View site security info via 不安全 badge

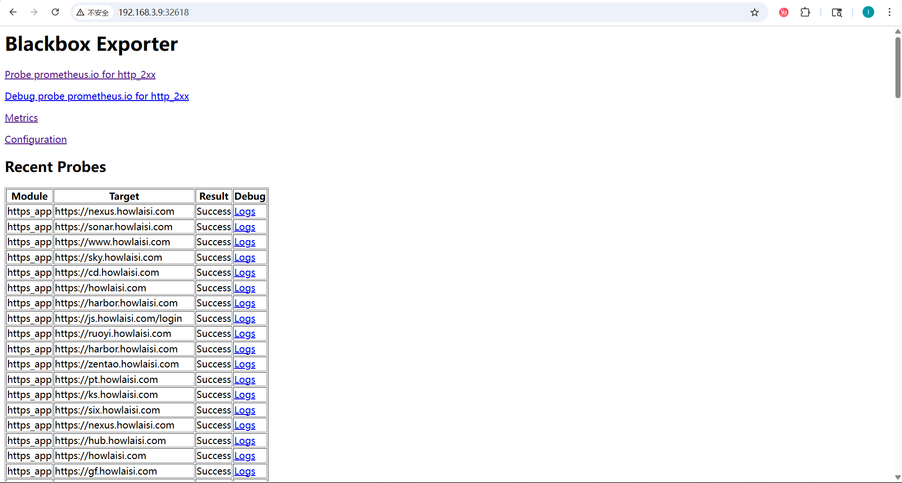click(92, 13)
